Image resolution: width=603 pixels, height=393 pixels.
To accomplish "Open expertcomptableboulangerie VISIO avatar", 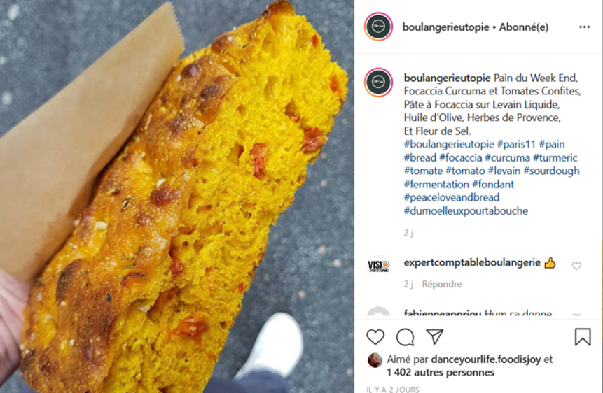I will click(378, 266).
